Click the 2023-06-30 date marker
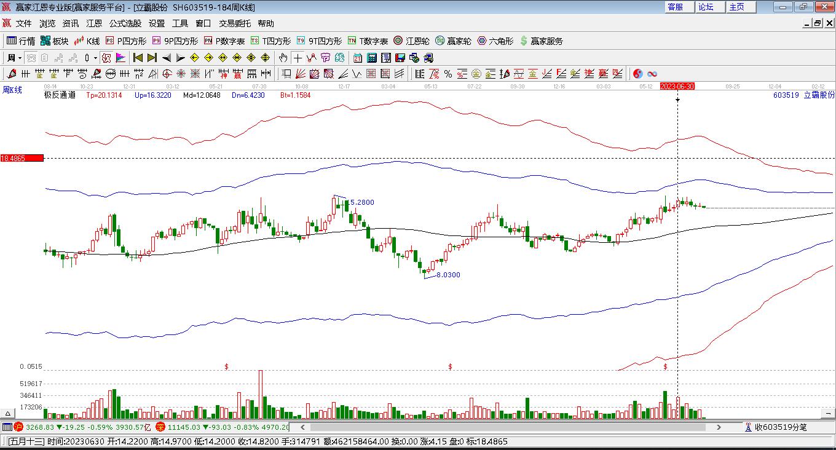836x450 pixels. [x=677, y=87]
